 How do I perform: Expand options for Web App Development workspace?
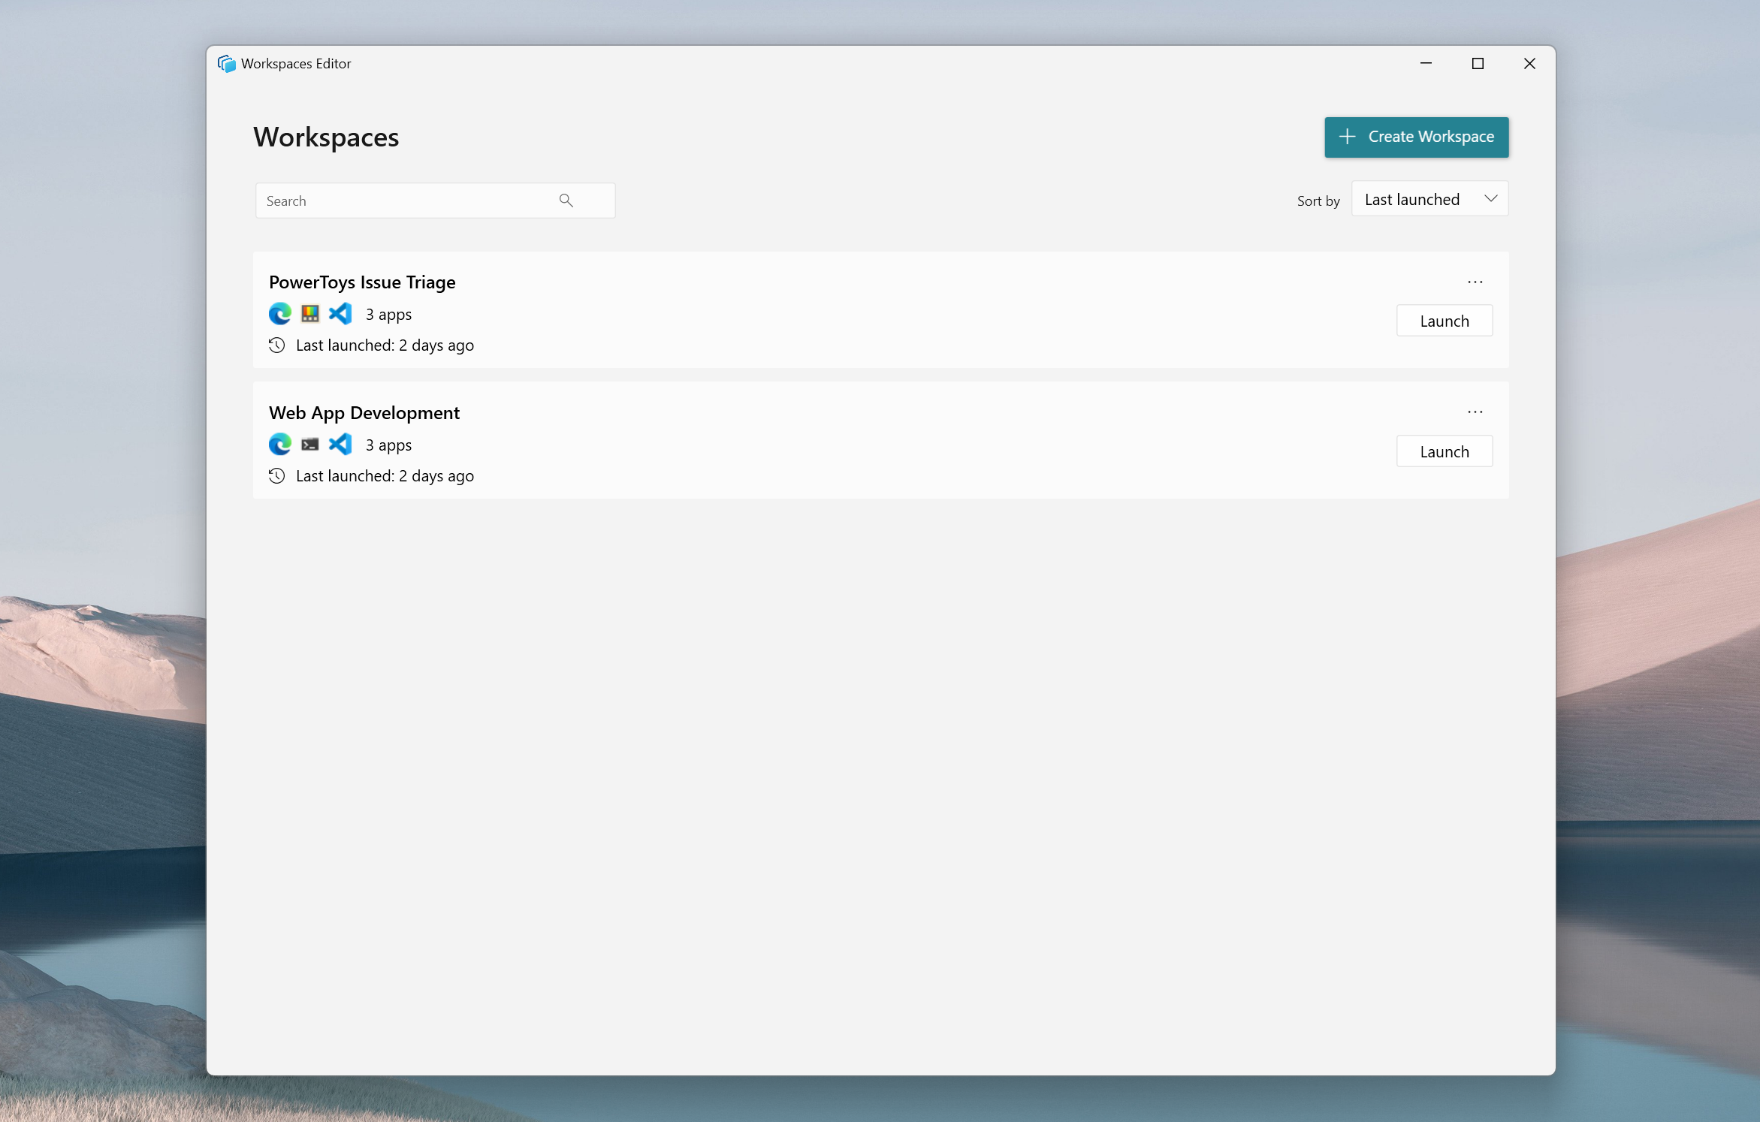click(x=1474, y=410)
